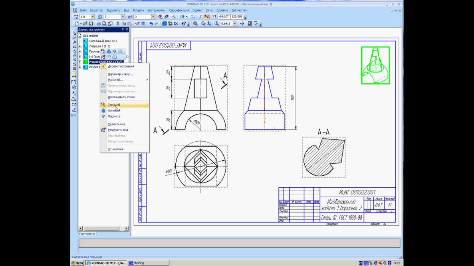This screenshot has height=266, width=474.
Task: Open the Вставка menu
Action: pos(138,10)
